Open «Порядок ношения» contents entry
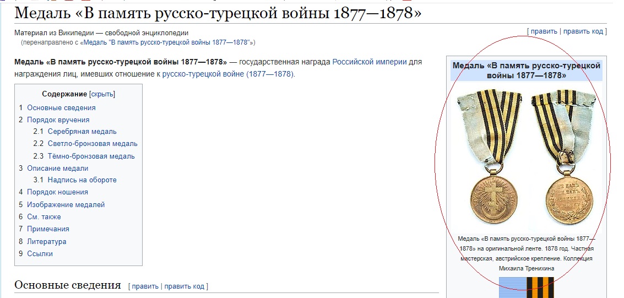 click(57, 192)
